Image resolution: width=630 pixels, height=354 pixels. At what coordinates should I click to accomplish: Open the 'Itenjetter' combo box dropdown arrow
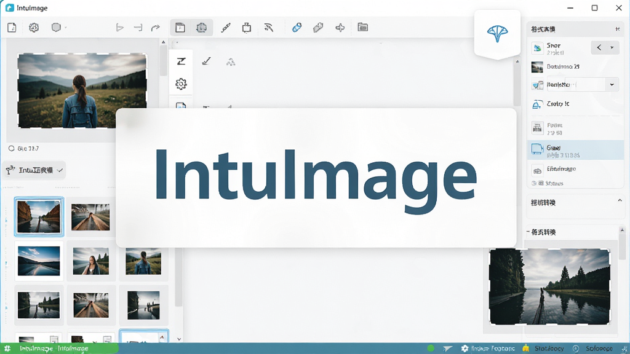pos(612,85)
